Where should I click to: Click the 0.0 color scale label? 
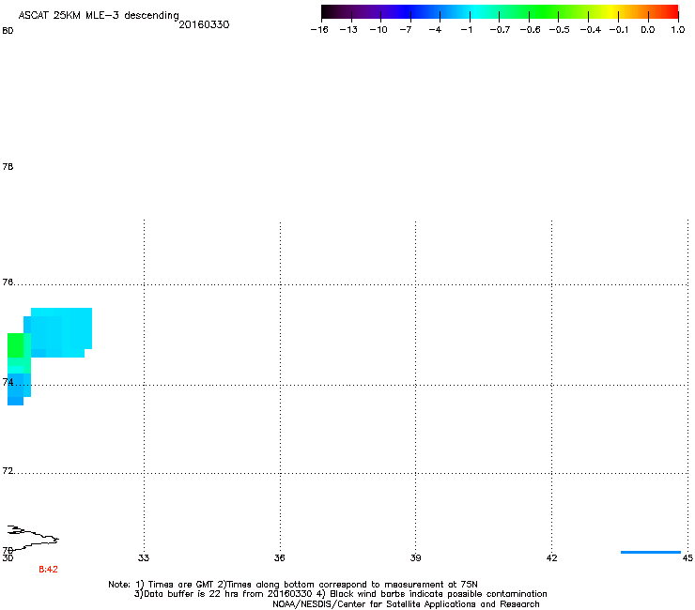648,30
